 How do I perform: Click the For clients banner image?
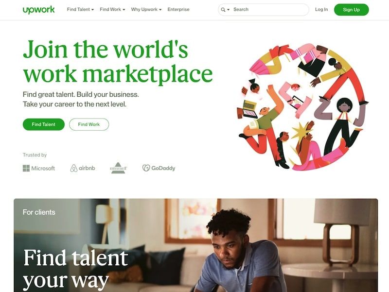click(196, 245)
